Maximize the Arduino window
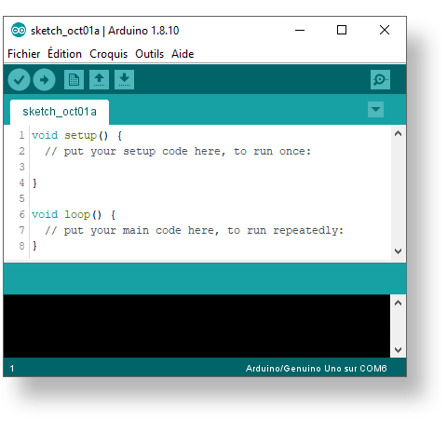Viewport: 447px width, 447px height. click(342, 30)
